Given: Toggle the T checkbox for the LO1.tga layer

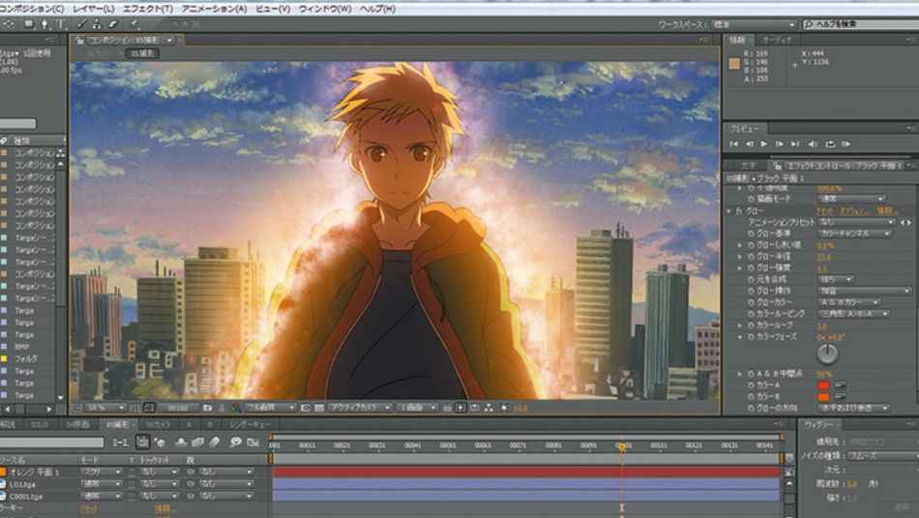Looking at the screenshot, I should [x=132, y=483].
